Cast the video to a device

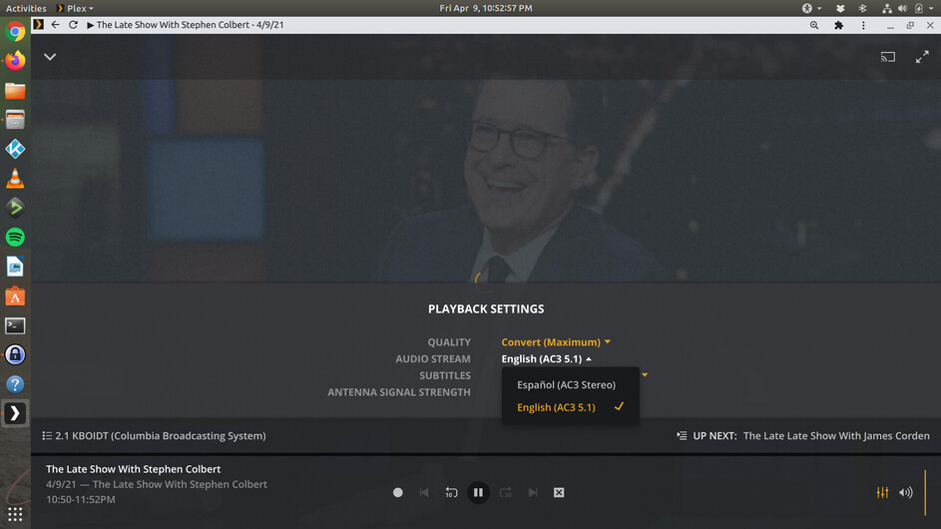pos(887,57)
